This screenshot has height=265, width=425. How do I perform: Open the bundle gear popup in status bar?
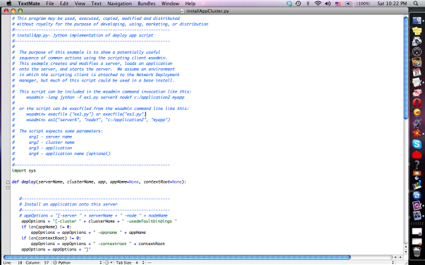[x=108, y=262]
